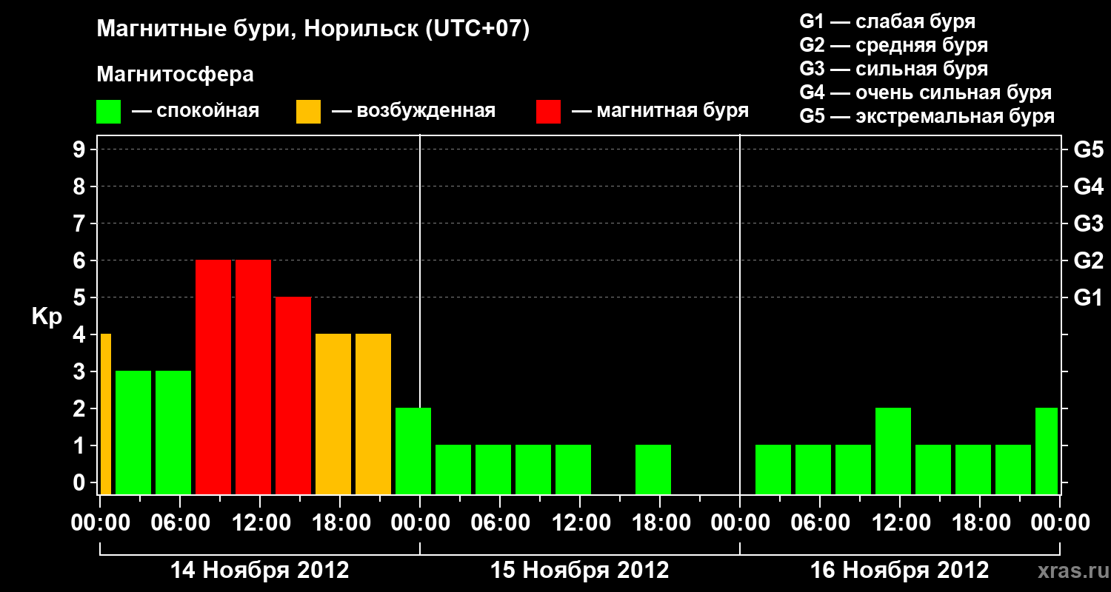The height and width of the screenshot is (592, 1111).
Task: Click the '06:00' time label under 15 November
Action: (500, 522)
